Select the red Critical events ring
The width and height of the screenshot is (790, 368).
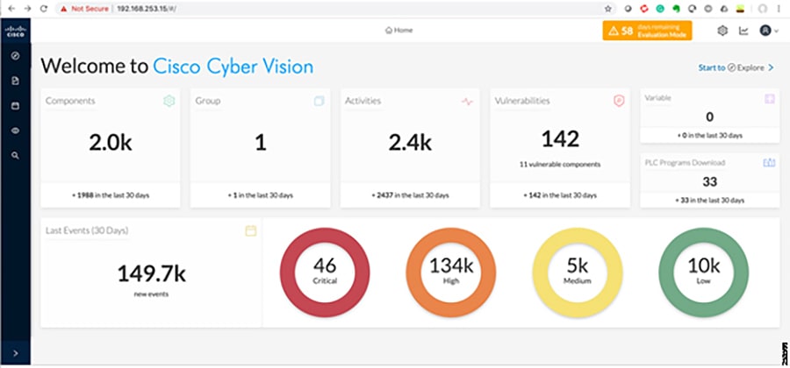coord(325,272)
